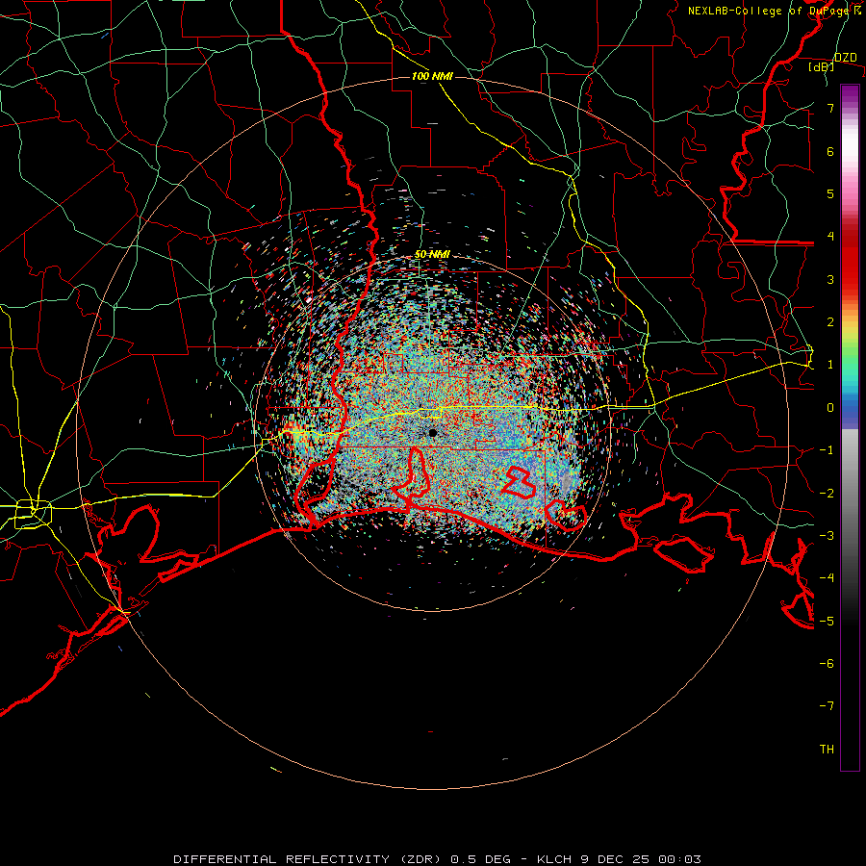Click the colorbar tick label 6
This screenshot has width=866, height=866.
830,151
